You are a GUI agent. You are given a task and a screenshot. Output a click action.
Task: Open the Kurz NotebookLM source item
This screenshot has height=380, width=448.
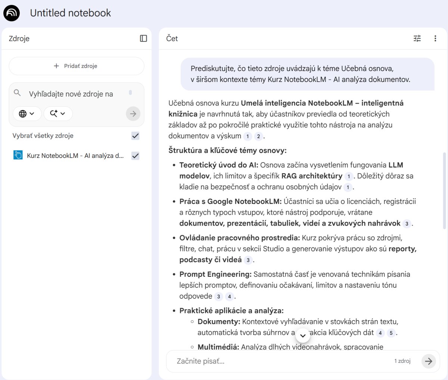pos(75,156)
